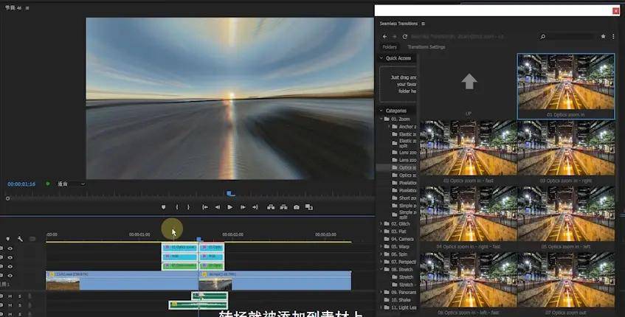Jump to the Out point
The height and width of the screenshot is (317, 625).
point(255,207)
